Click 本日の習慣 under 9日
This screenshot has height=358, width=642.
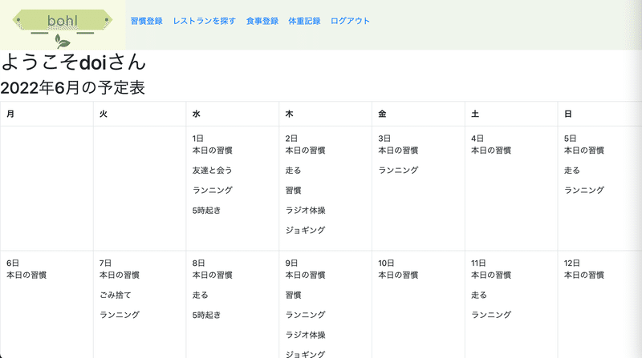[305, 275]
